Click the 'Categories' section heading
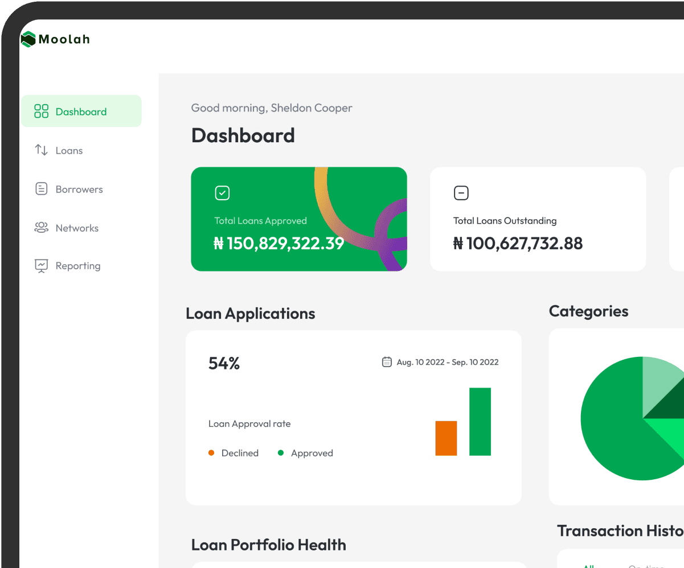The width and height of the screenshot is (684, 568). coord(589,311)
